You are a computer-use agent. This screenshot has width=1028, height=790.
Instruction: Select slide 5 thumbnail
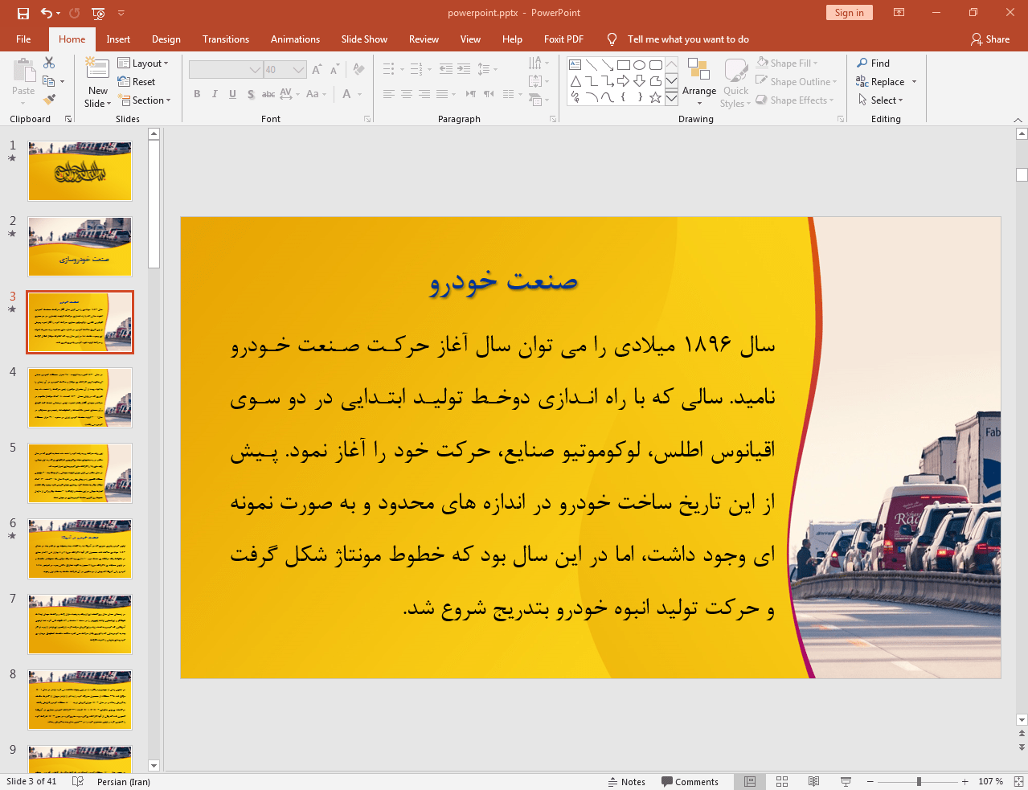point(80,473)
